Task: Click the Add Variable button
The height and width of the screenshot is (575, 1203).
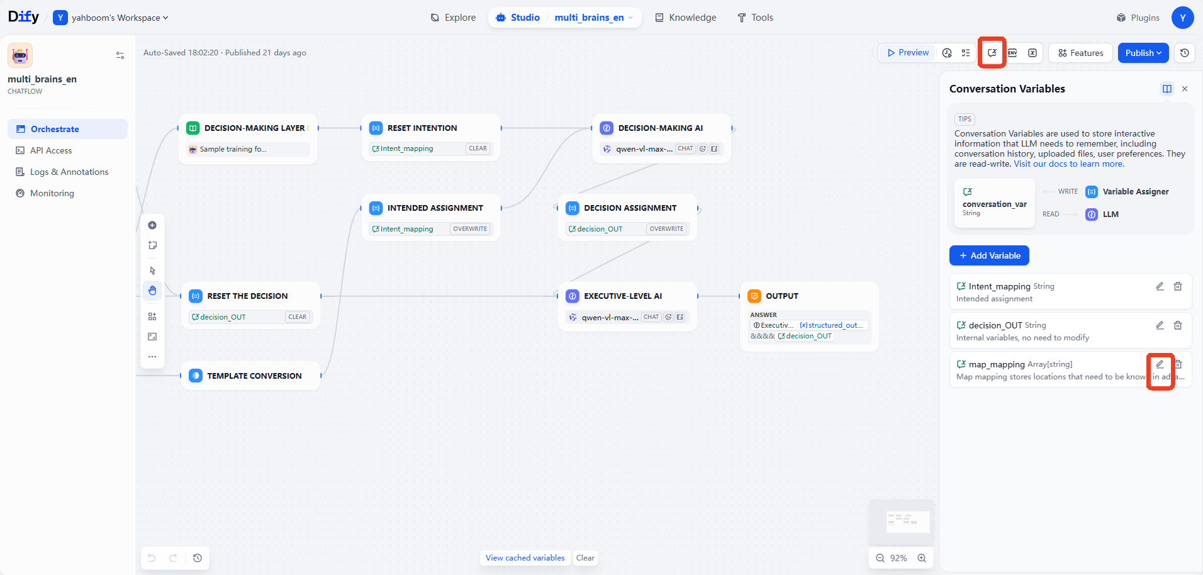Action: [989, 255]
